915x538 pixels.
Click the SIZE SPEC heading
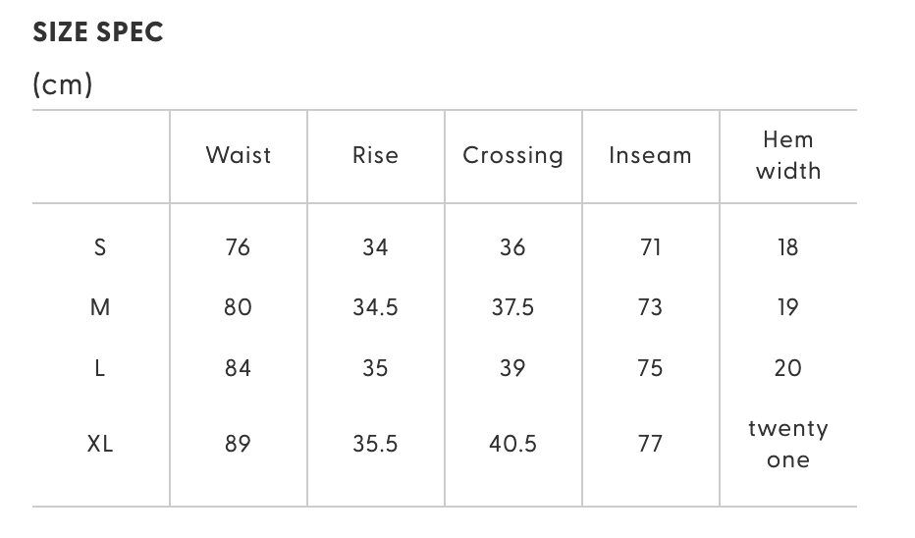[98, 32]
